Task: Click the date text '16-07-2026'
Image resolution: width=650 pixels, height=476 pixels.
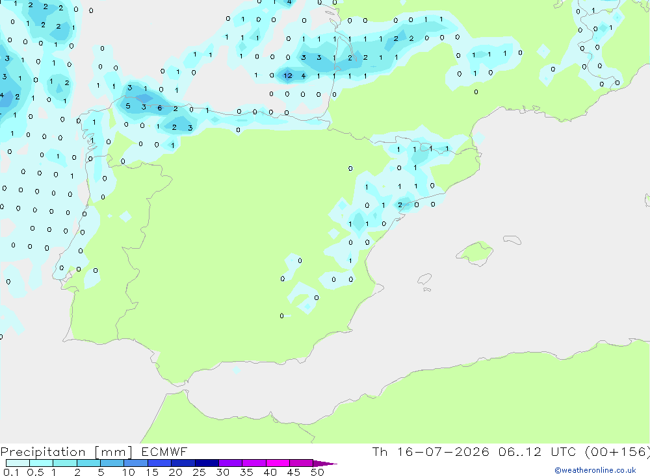Action: point(443,451)
